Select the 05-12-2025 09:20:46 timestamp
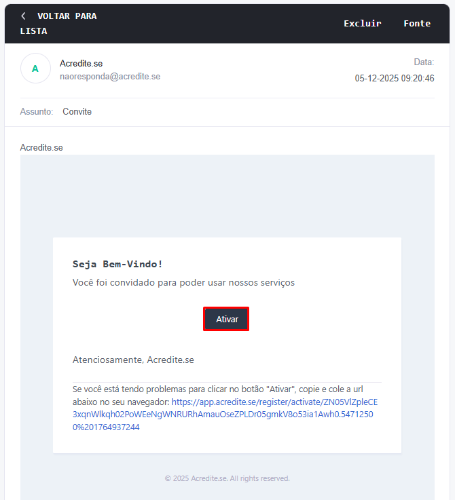 point(394,79)
